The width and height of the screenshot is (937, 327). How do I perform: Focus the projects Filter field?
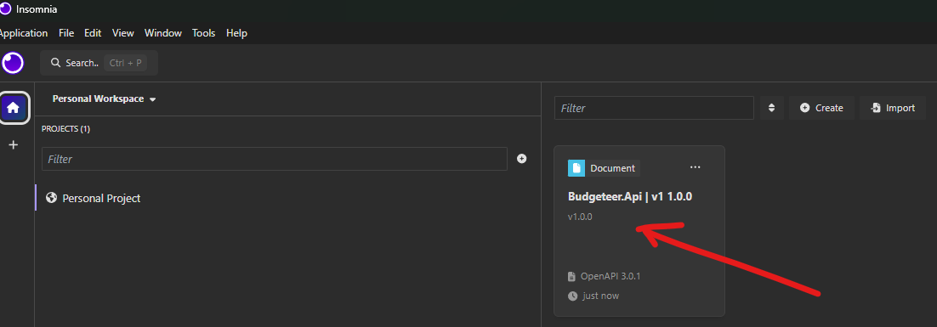(x=275, y=160)
